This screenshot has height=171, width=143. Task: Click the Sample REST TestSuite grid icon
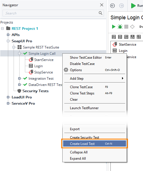[x=20, y=47]
